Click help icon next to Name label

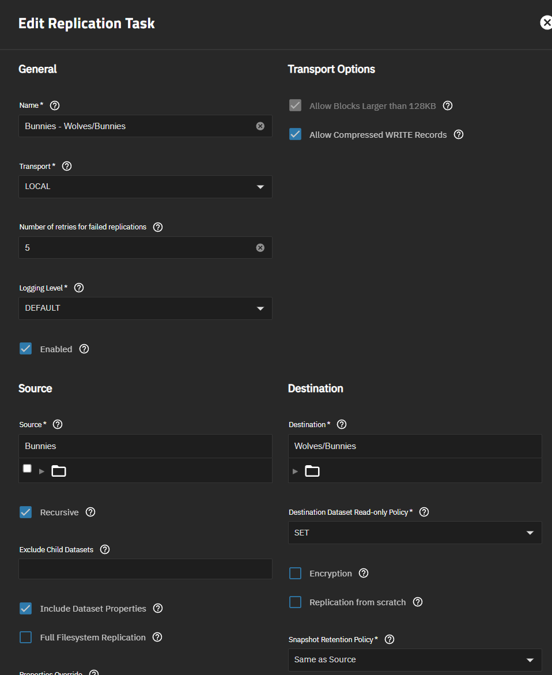coord(55,105)
